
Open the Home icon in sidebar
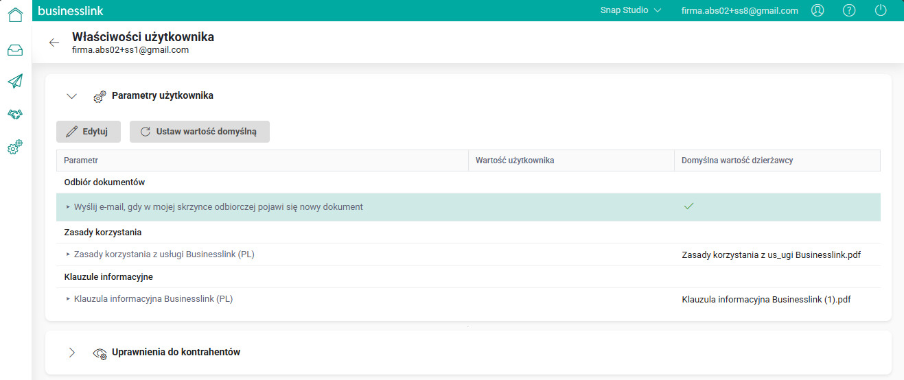(x=15, y=14)
